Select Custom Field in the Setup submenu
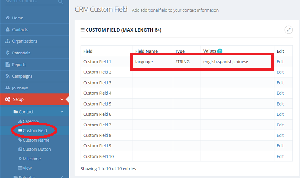Screen dimensions: 300x178 click(x=35, y=130)
